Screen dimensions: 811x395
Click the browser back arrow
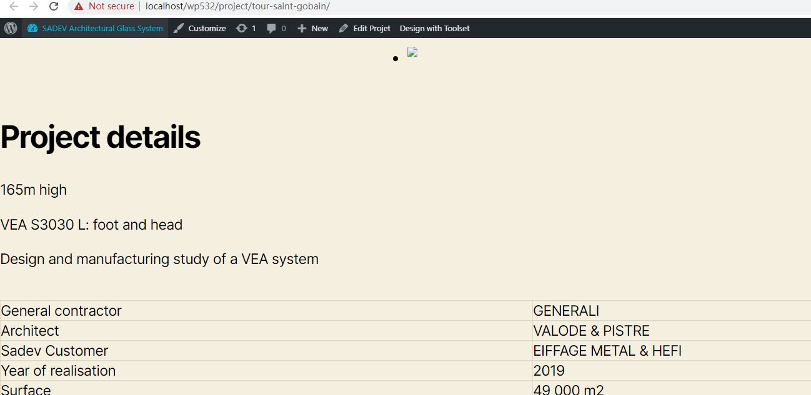pos(14,6)
